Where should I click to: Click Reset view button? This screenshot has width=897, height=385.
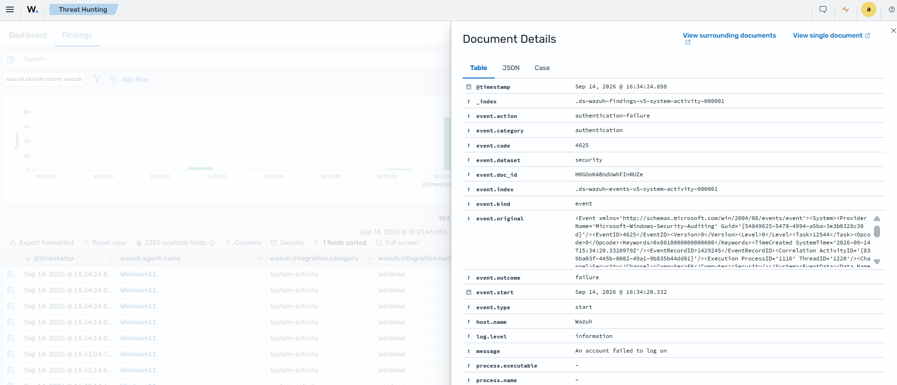[x=105, y=243]
